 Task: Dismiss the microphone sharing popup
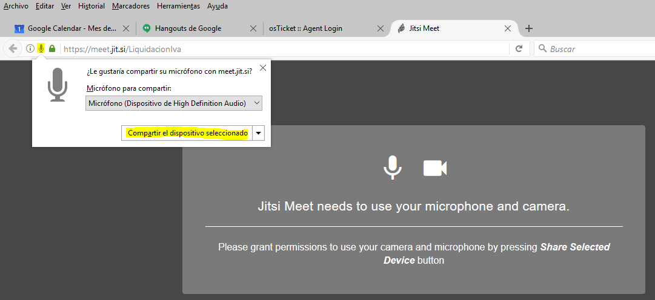pos(263,68)
